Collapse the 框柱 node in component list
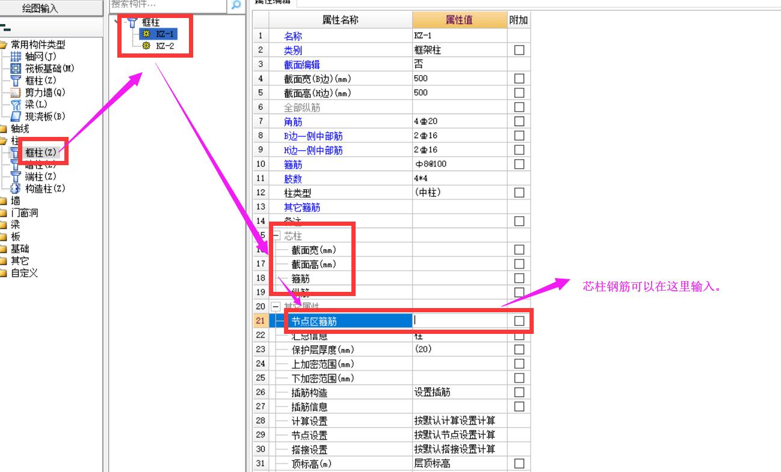The width and height of the screenshot is (781, 472). click(x=116, y=23)
